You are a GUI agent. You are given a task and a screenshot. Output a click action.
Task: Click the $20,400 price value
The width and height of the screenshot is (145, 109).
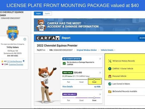coord(78,73)
